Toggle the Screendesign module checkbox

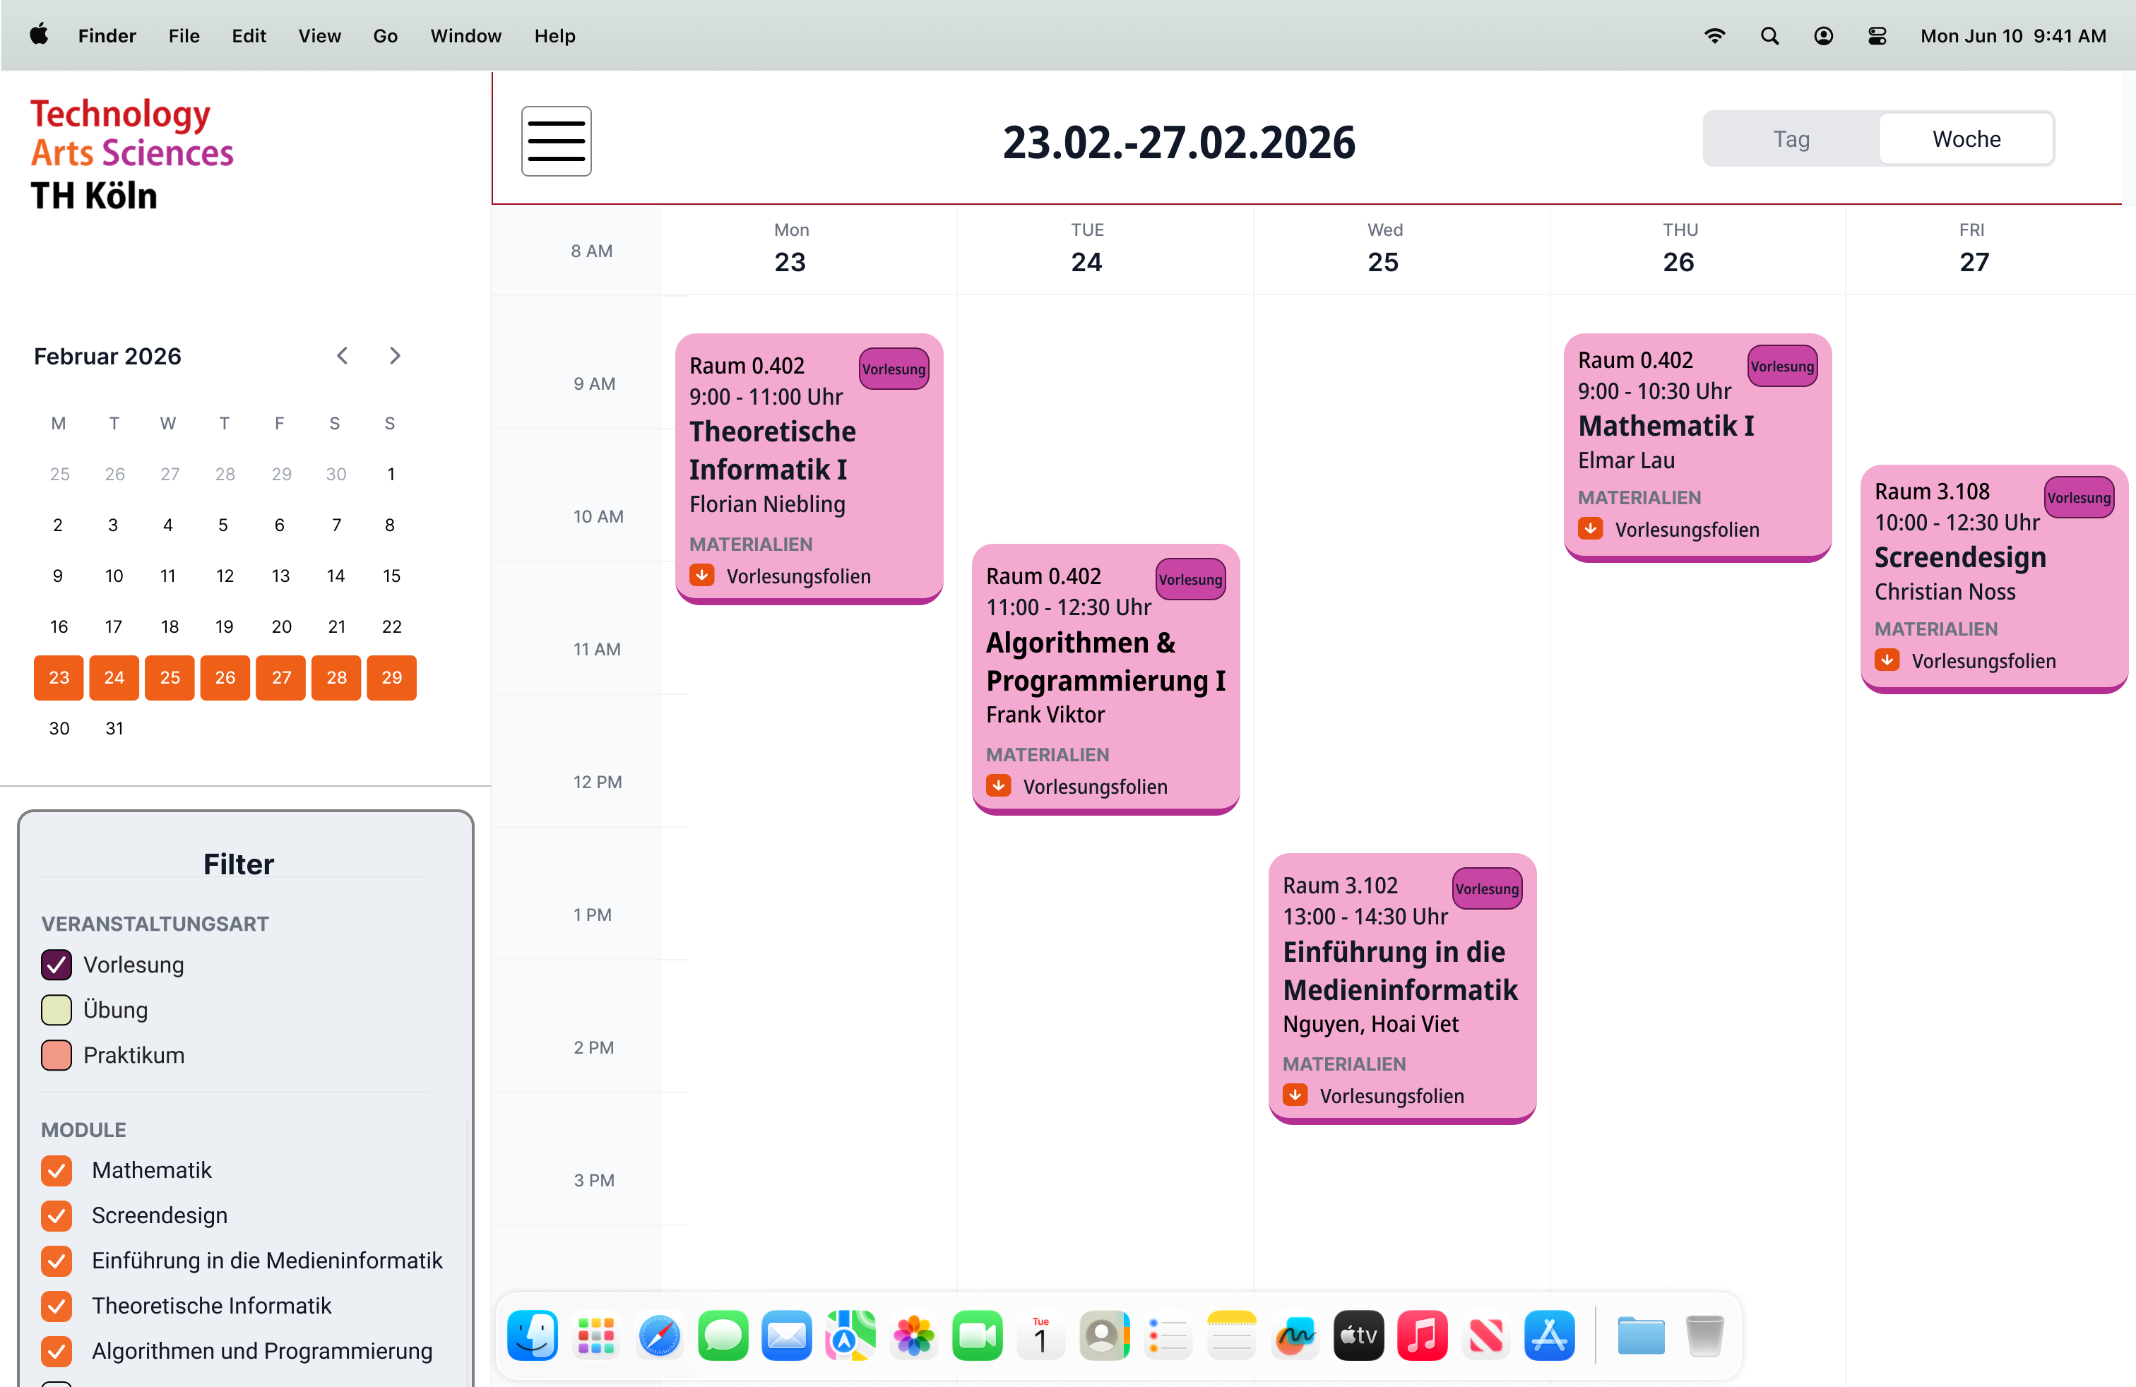point(57,1215)
